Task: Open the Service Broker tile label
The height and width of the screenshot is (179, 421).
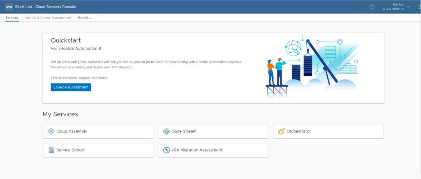Action: 70,150
